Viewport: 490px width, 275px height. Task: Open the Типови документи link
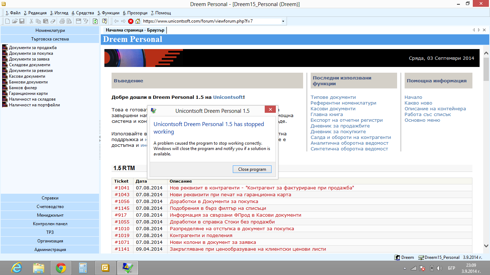(333, 97)
